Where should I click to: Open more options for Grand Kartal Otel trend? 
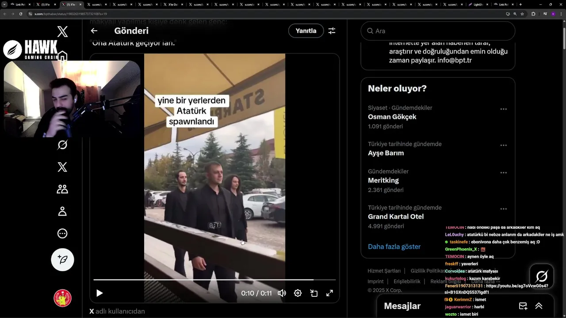[503, 209]
